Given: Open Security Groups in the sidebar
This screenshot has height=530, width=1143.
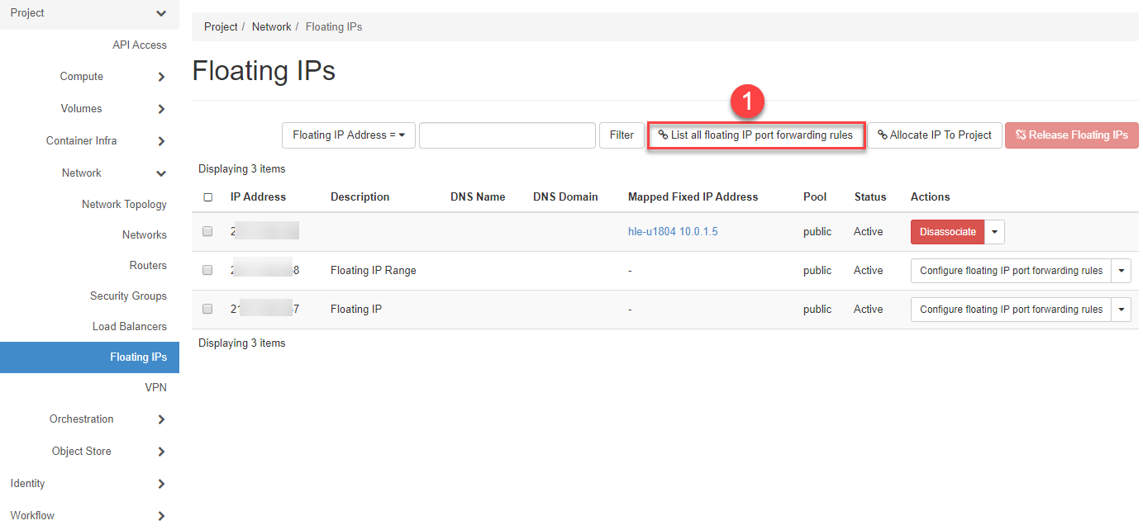Looking at the screenshot, I should [x=128, y=296].
